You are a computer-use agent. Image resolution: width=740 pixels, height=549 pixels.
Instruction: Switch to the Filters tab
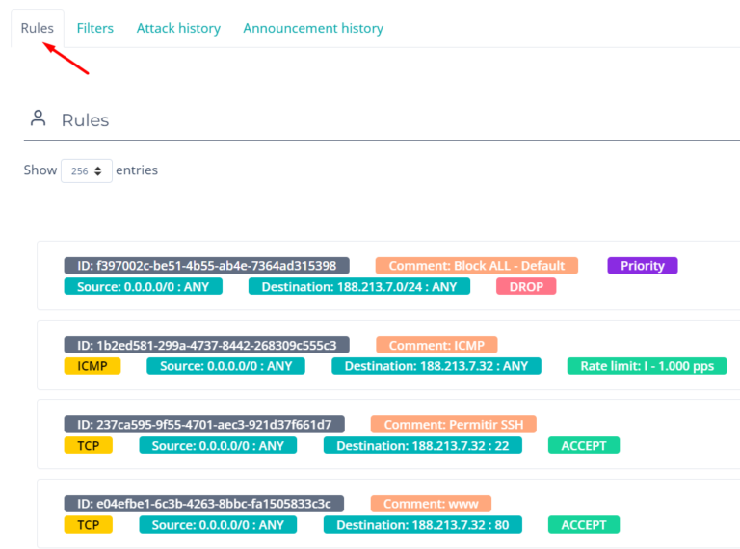(94, 28)
